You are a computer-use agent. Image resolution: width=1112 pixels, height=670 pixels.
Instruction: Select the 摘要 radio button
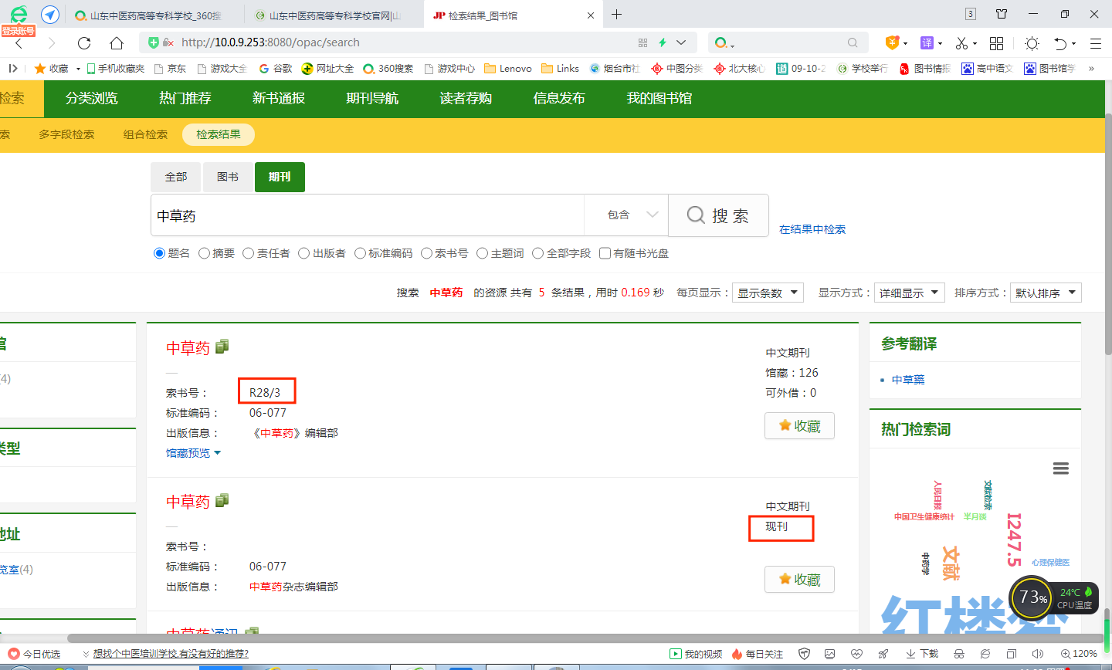click(x=205, y=253)
